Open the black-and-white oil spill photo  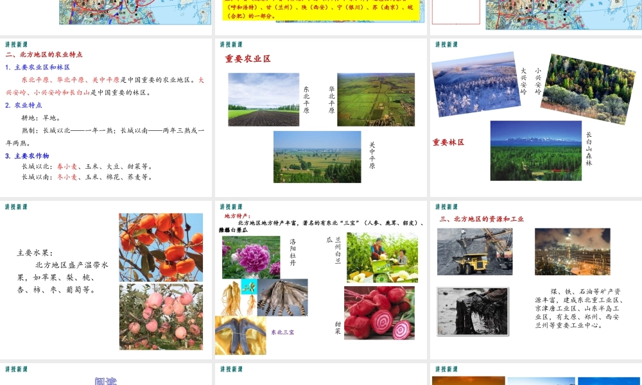[x=473, y=311]
